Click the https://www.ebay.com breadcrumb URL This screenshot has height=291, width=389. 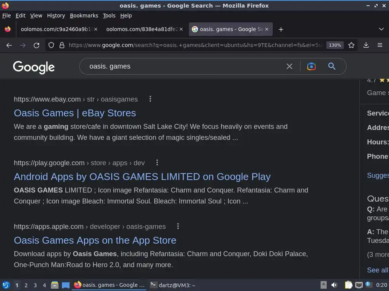47,99
